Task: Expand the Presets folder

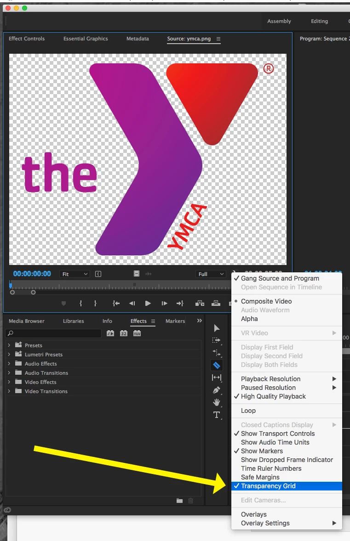Action: coord(9,345)
